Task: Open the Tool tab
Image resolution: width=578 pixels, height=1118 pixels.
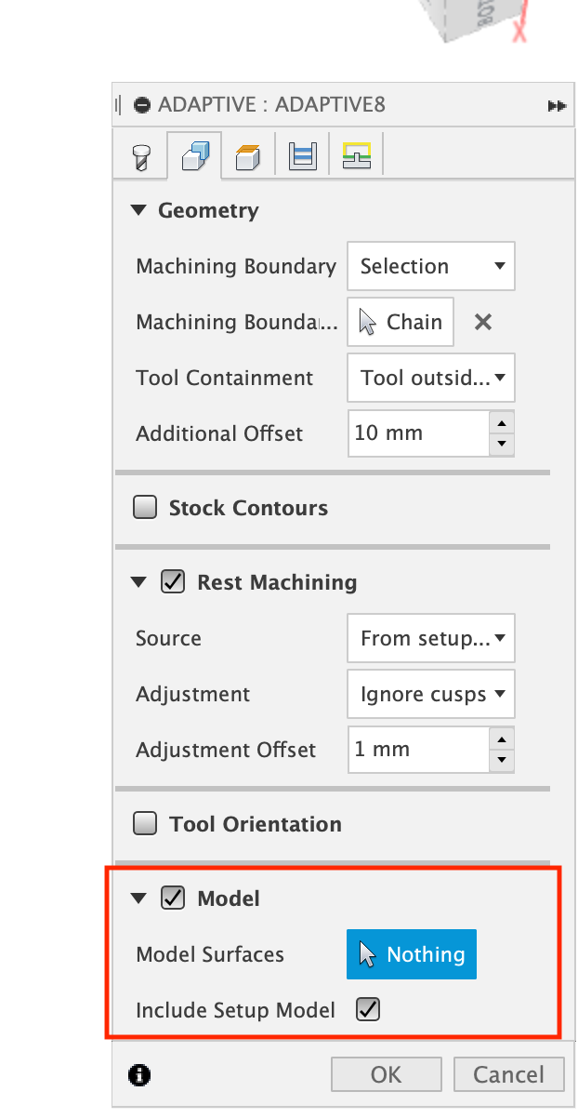Action: tap(140, 155)
